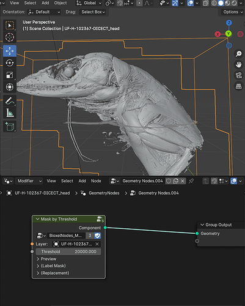Collapse the Mask by Threshold node
This screenshot has height=306, width=245.
[x=37, y=219]
